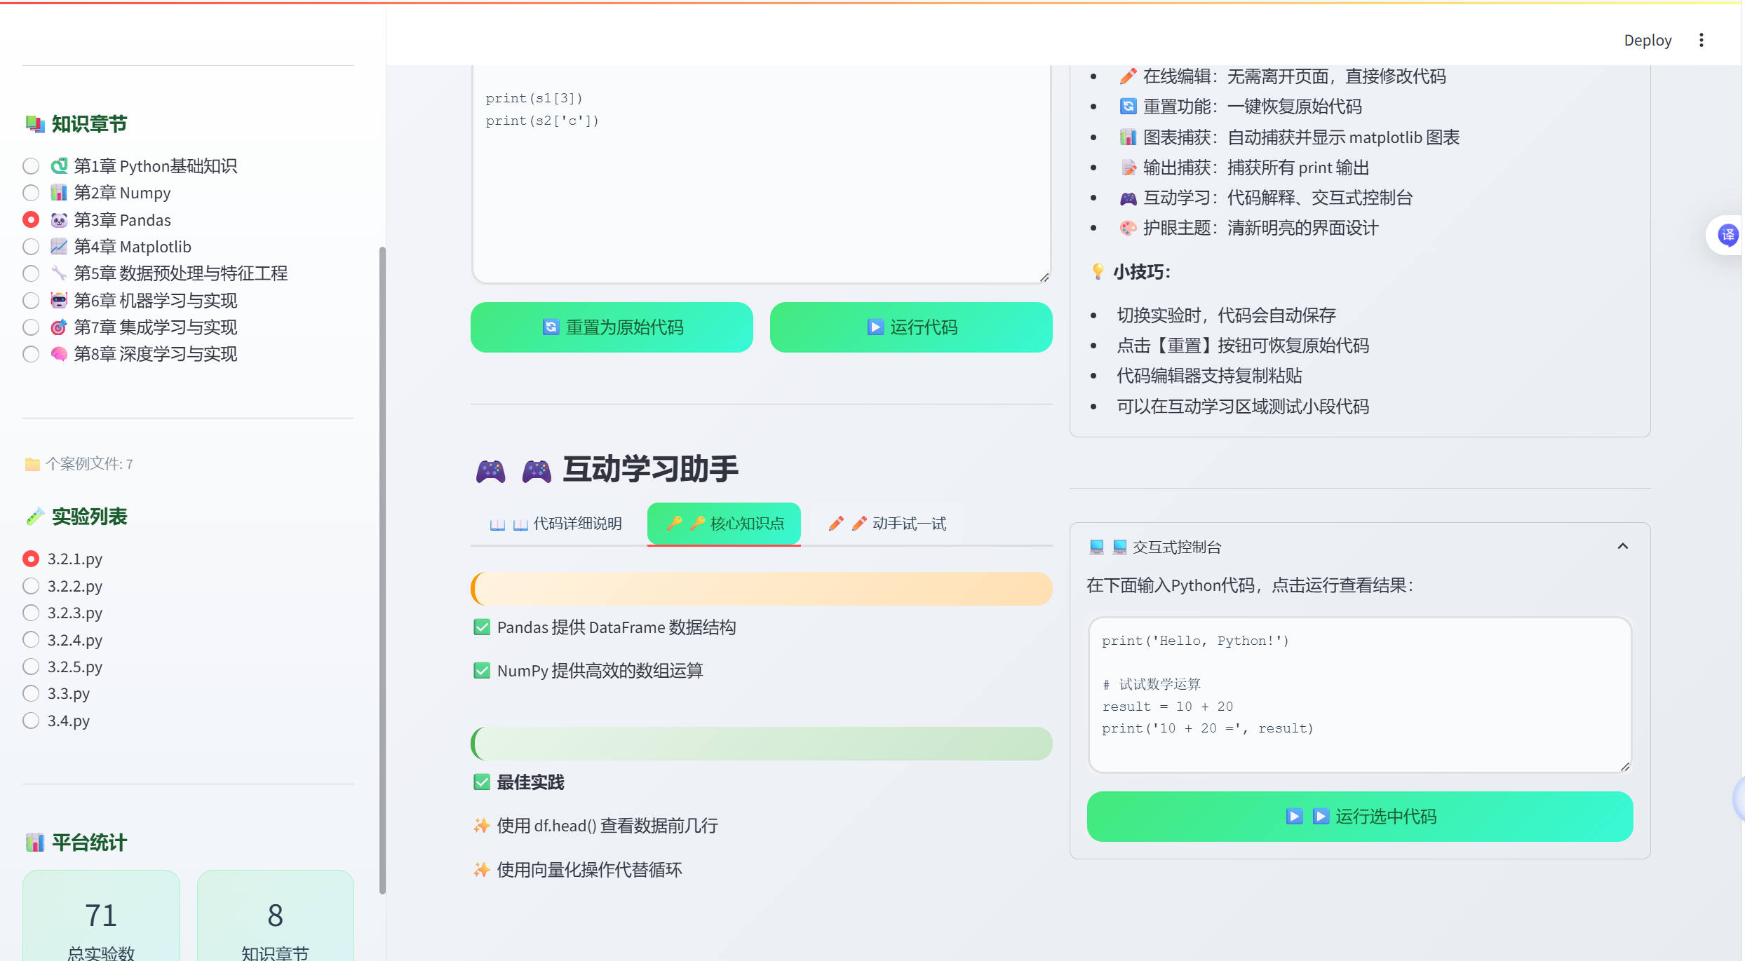Click the snake icon for 第1章 Python基础知识

coord(59,166)
